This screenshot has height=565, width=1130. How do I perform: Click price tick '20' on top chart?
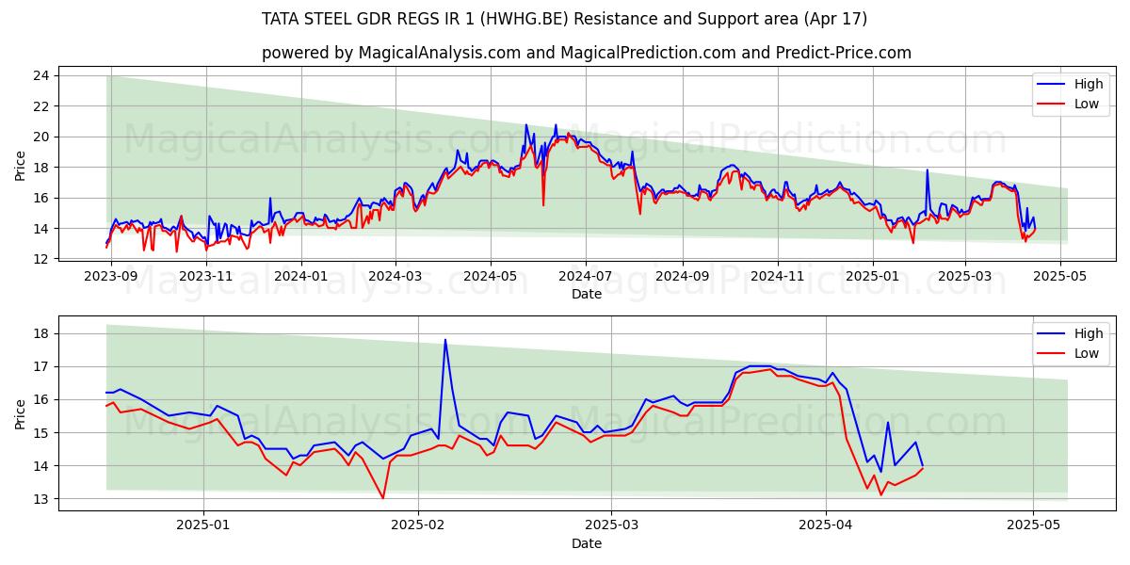tap(41, 137)
